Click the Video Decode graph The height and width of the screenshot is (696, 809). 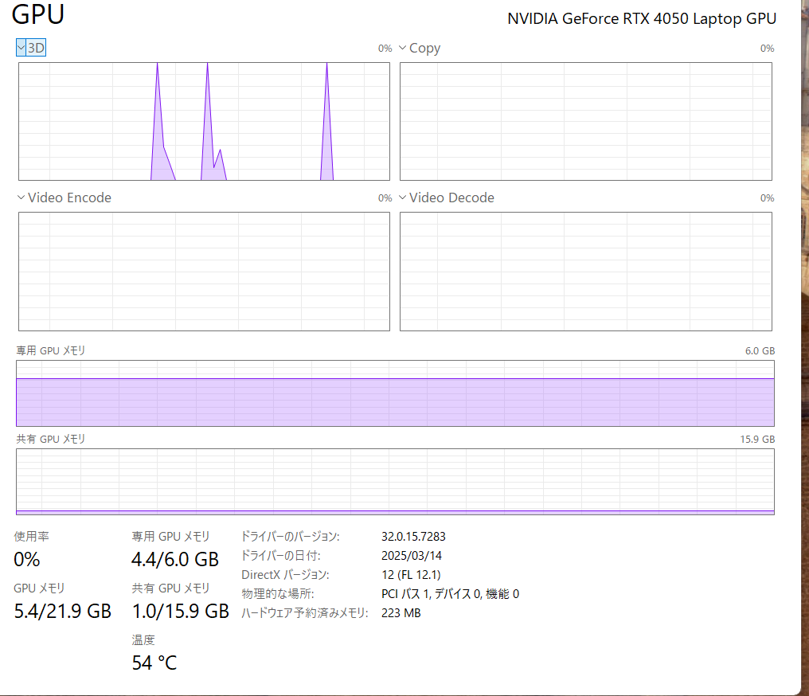click(x=585, y=272)
